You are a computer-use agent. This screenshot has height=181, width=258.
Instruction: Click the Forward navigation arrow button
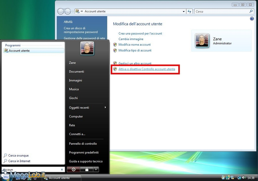pos(68,11)
